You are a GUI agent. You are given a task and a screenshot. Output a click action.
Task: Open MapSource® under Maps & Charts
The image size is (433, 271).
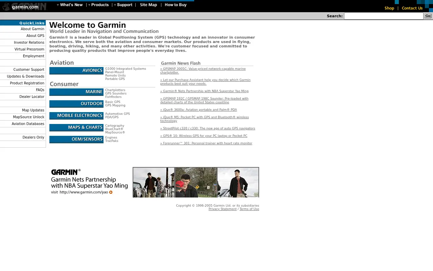click(x=115, y=132)
